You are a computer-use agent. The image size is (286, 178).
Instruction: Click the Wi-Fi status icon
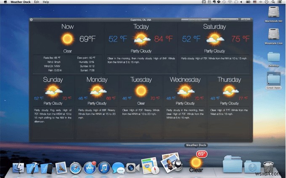pos(230,2)
